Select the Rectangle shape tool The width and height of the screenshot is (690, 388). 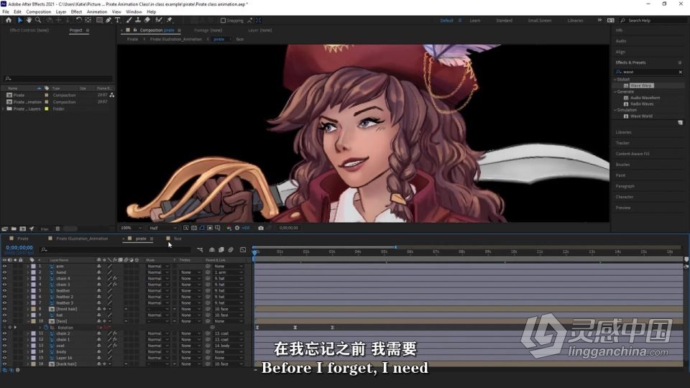99,20
